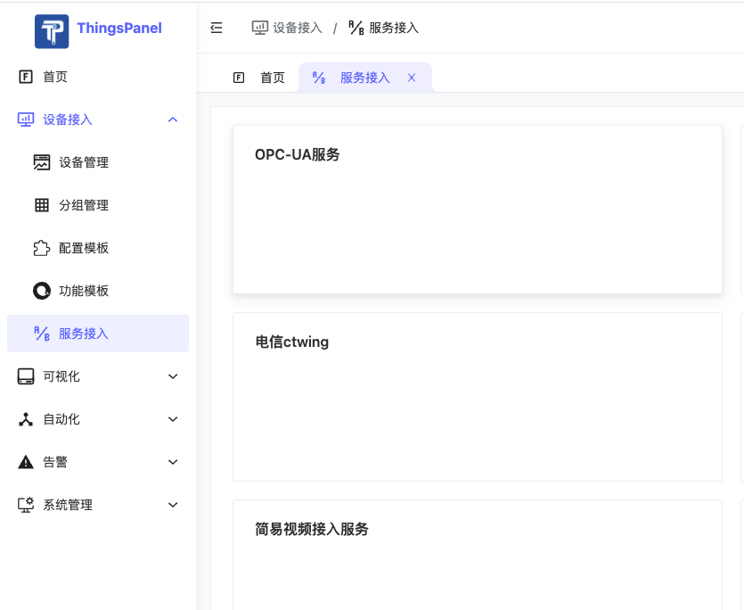Click the 设备管理 device management icon
744x610 pixels.
tap(42, 162)
